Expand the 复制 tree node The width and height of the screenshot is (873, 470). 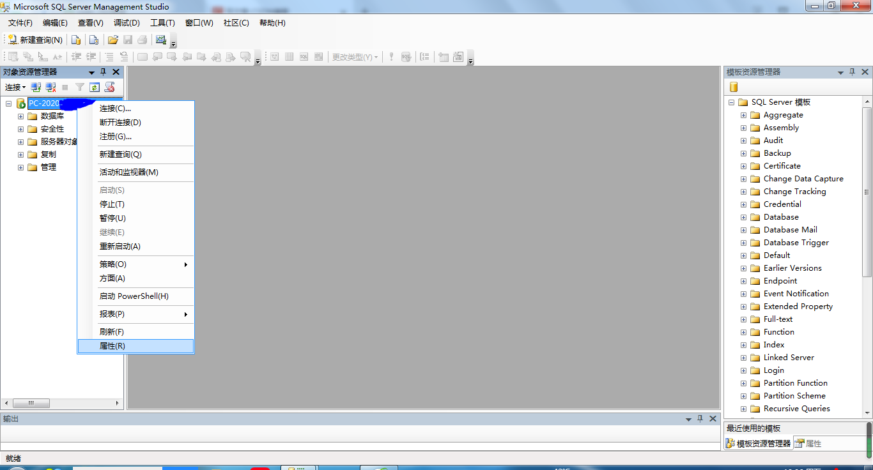pos(20,155)
